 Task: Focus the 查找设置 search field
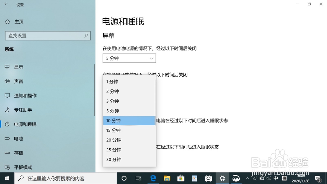[x=47, y=35]
